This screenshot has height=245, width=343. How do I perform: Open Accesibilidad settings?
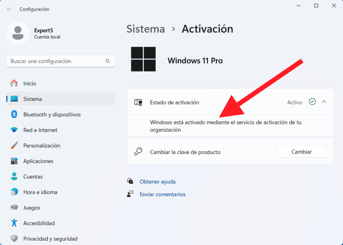point(39,223)
